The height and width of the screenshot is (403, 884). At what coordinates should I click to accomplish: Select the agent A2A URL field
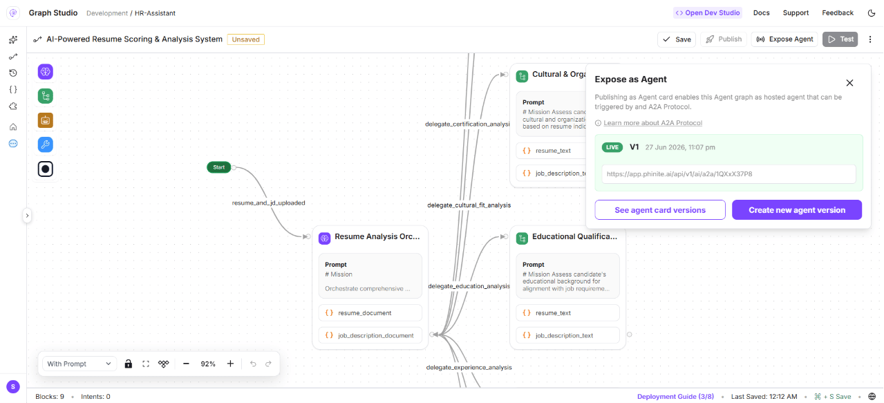728,174
